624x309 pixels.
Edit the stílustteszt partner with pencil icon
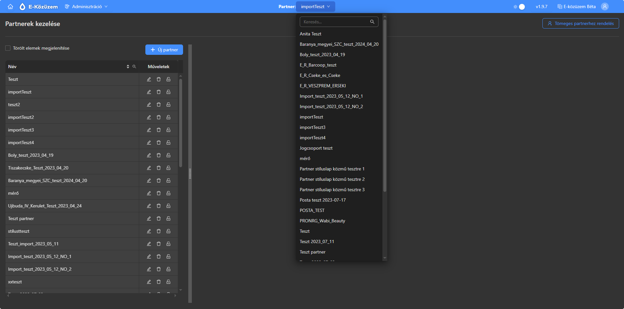149,231
